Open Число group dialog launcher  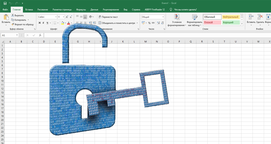(164, 29)
